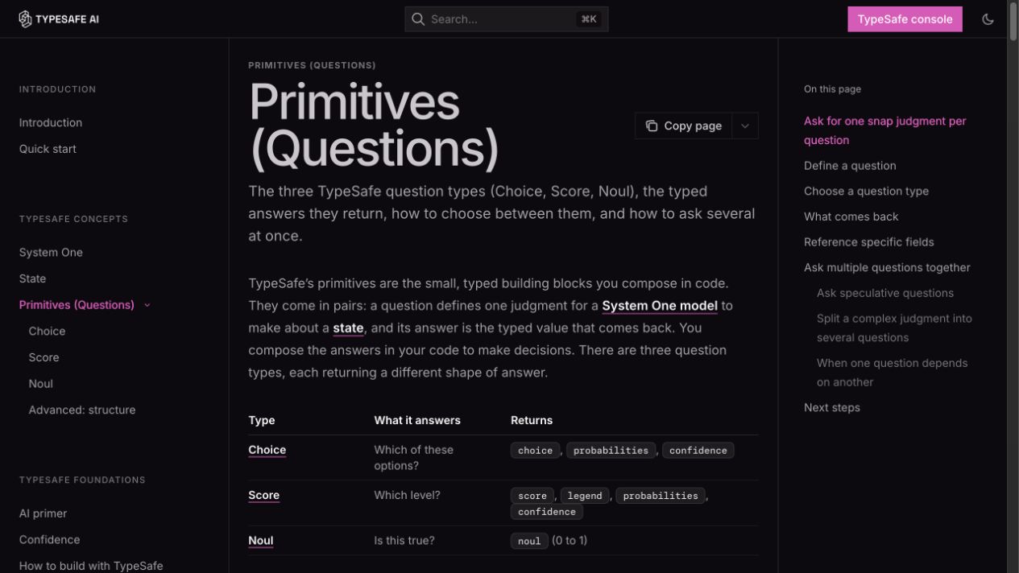Open the Quick start page

point(48,149)
